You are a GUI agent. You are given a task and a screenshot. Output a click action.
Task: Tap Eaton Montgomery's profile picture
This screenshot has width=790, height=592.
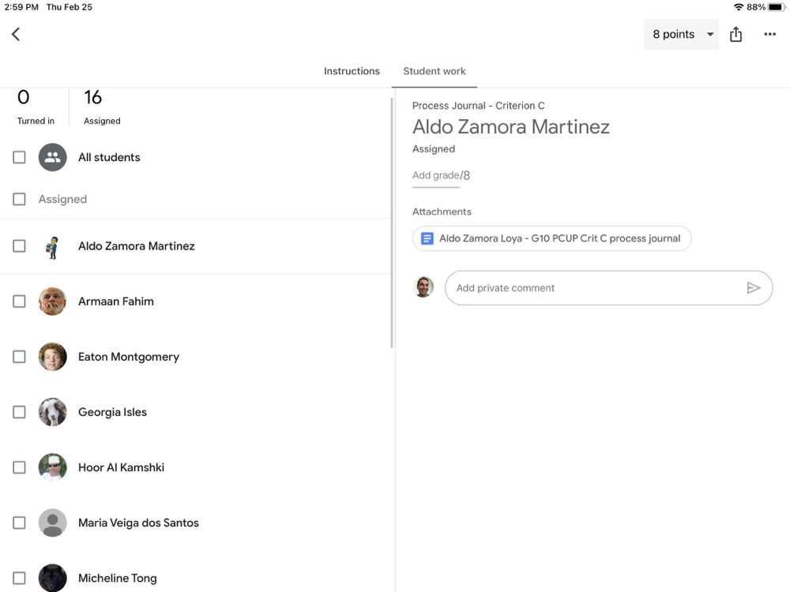(x=52, y=357)
